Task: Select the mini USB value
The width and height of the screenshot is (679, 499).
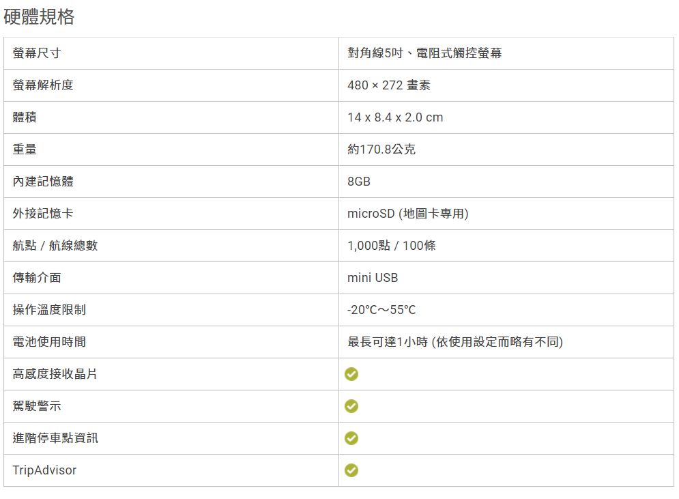Action: coord(373,278)
